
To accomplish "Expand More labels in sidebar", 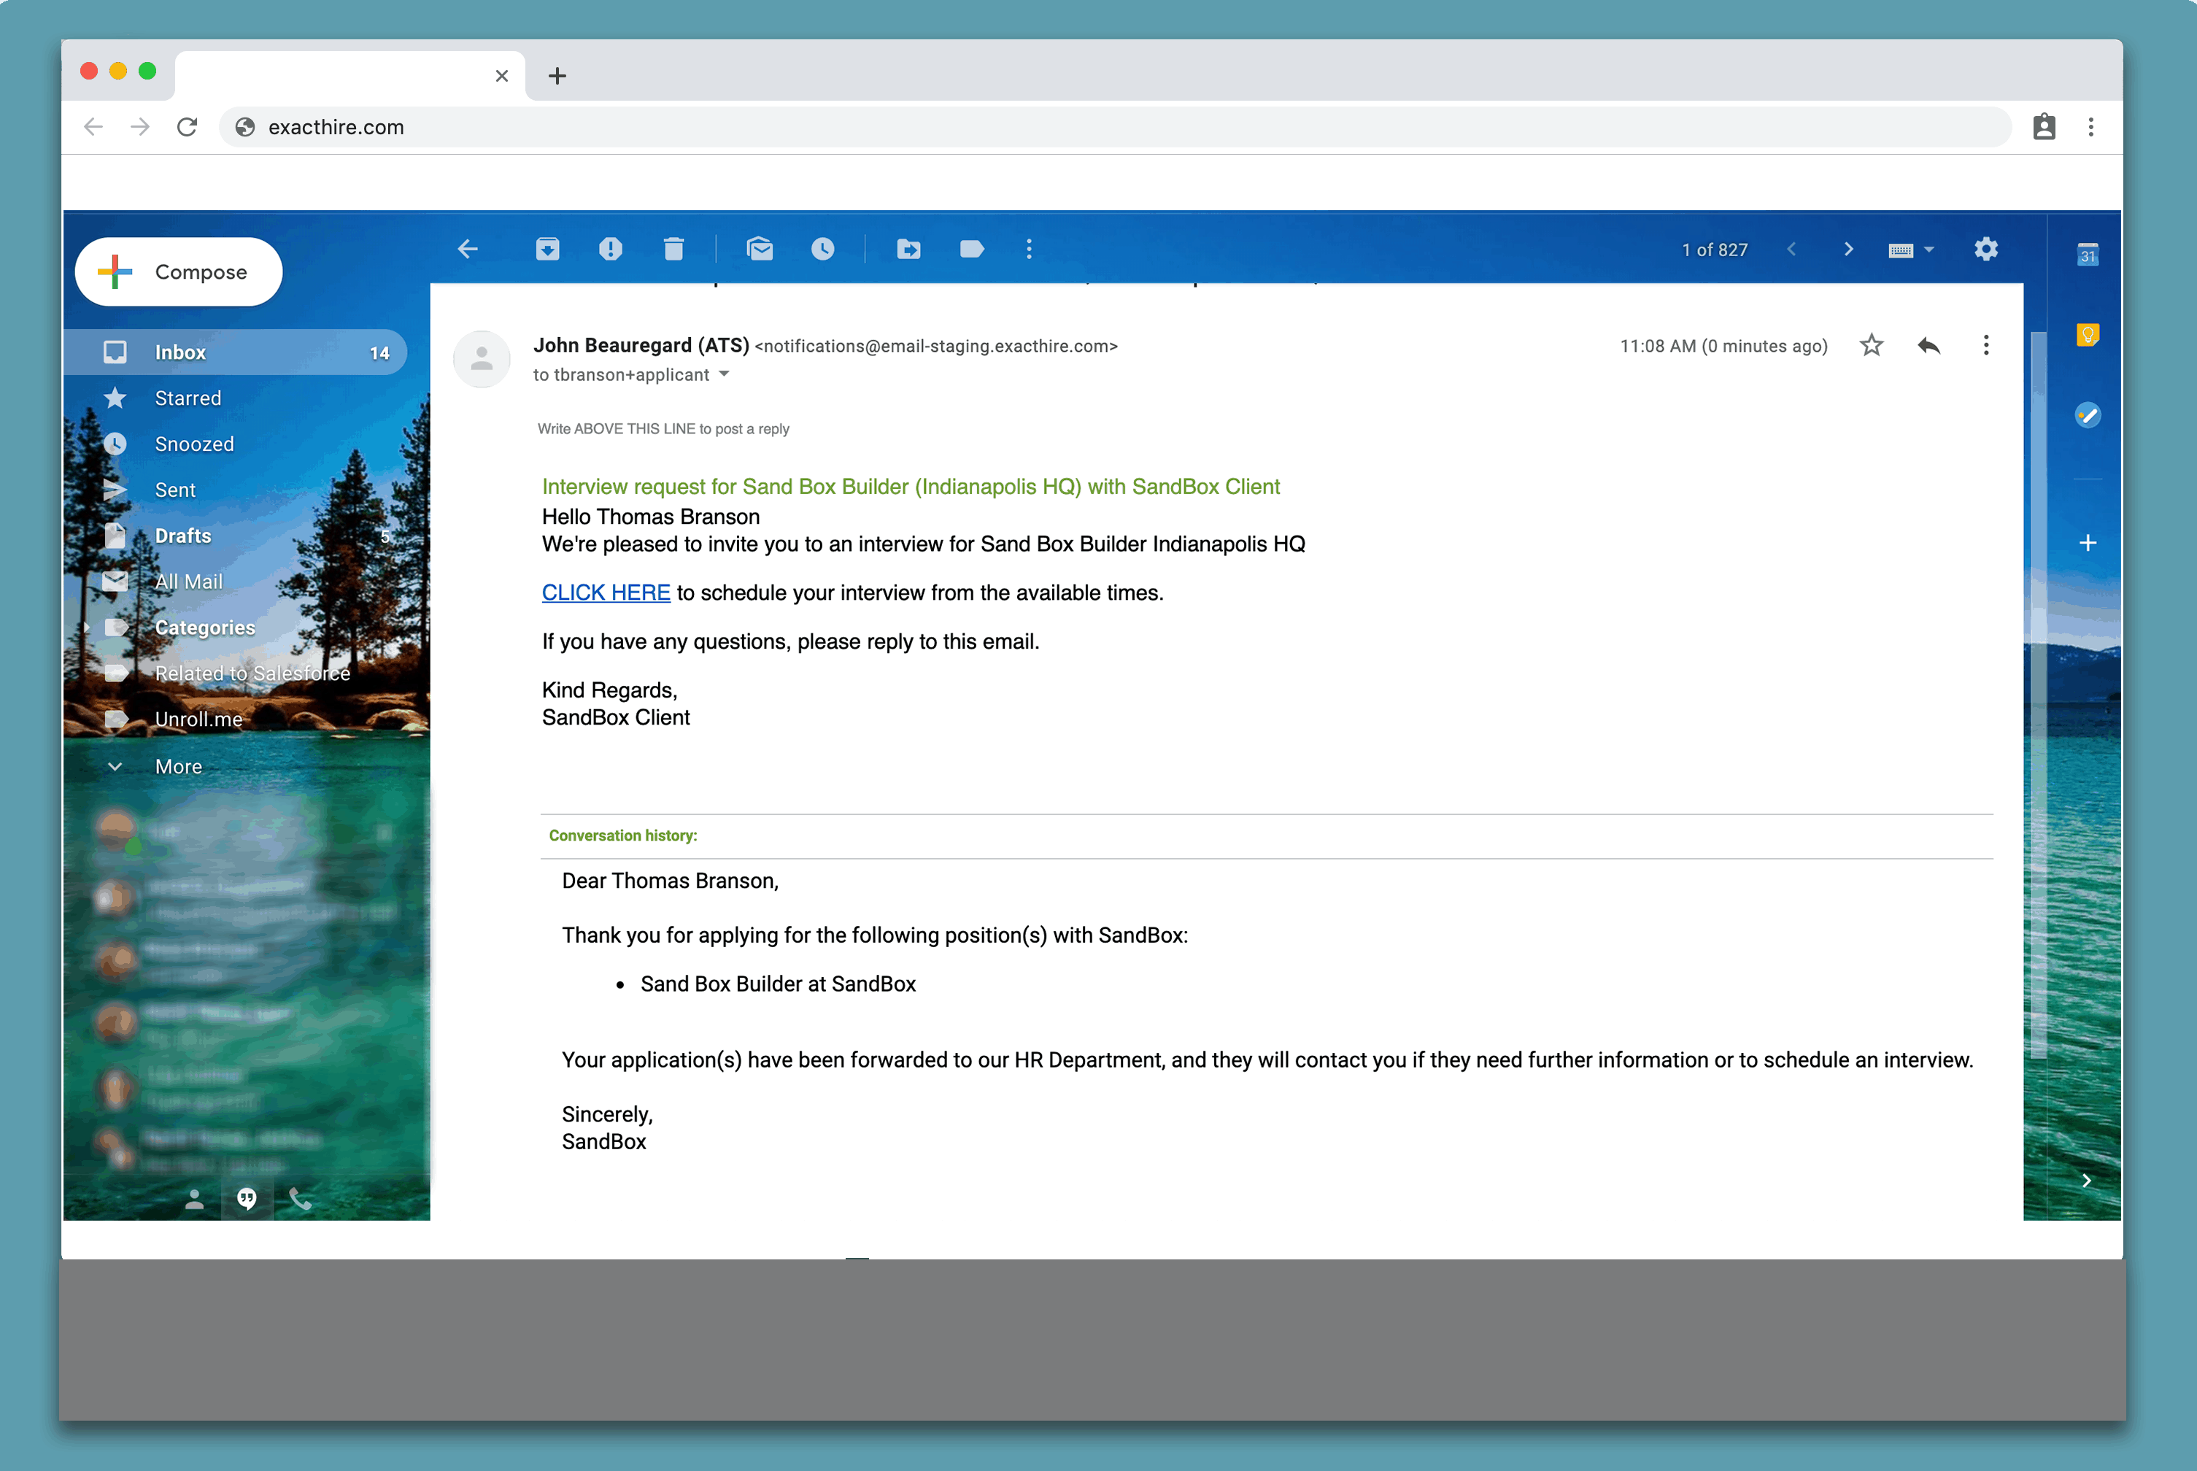I will pyautogui.click(x=177, y=766).
